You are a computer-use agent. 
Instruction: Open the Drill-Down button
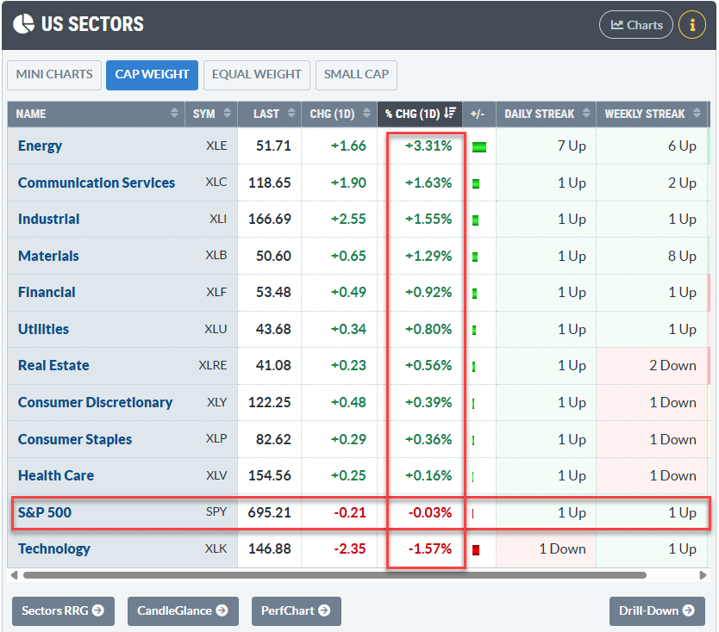[x=657, y=611]
